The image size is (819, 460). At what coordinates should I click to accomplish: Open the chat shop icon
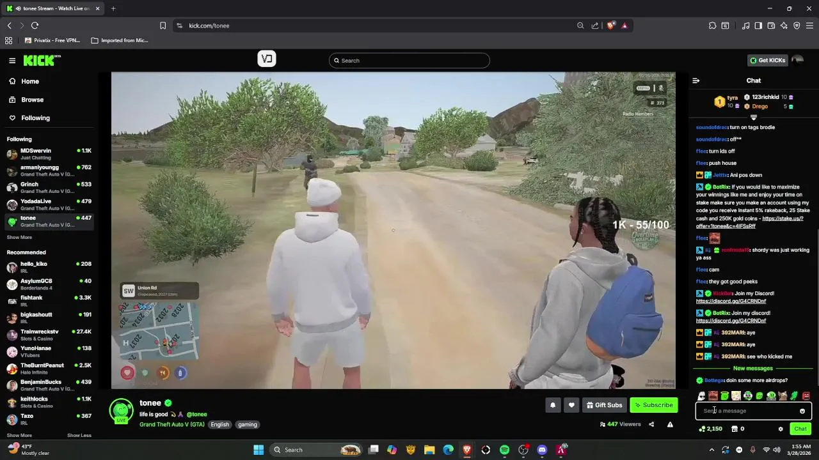click(735, 429)
